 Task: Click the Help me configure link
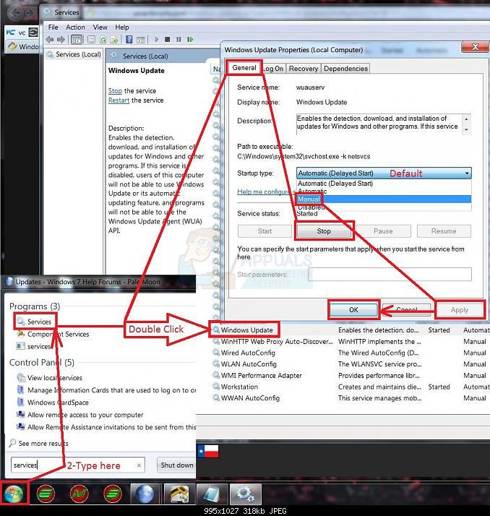[x=267, y=192]
